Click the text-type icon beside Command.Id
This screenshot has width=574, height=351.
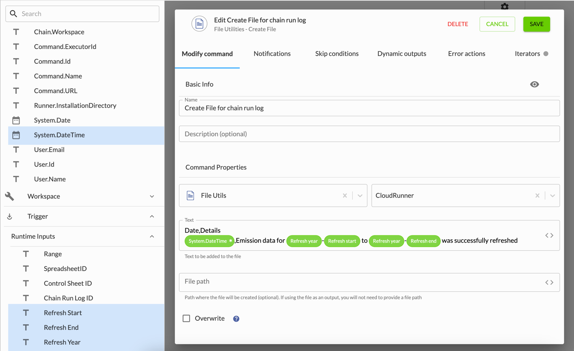[x=16, y=61]
